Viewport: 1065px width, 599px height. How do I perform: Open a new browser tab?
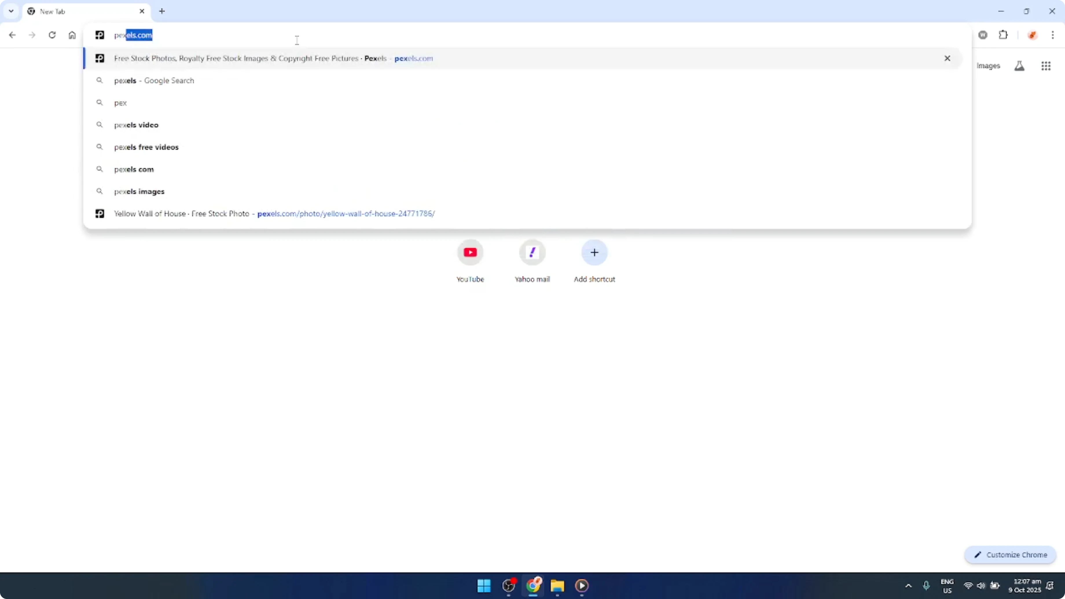pos(162,11)
